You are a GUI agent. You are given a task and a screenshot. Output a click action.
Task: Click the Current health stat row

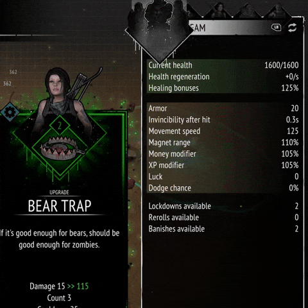[223, 65]
